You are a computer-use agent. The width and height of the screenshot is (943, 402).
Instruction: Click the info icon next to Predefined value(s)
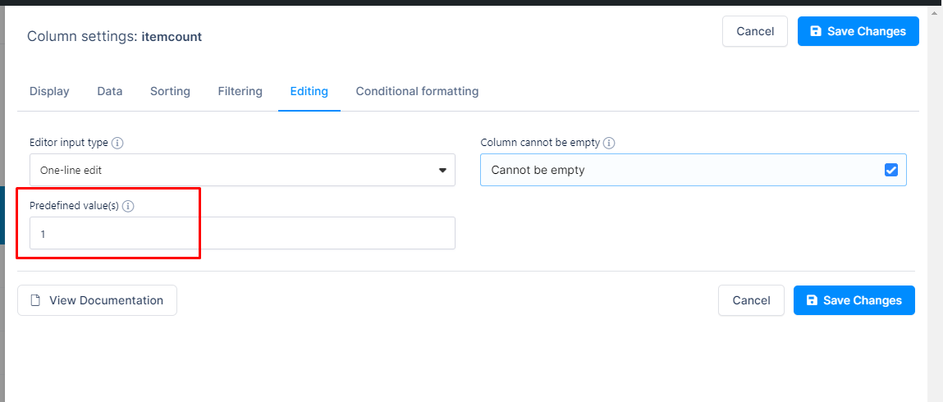tap(128, 206)
